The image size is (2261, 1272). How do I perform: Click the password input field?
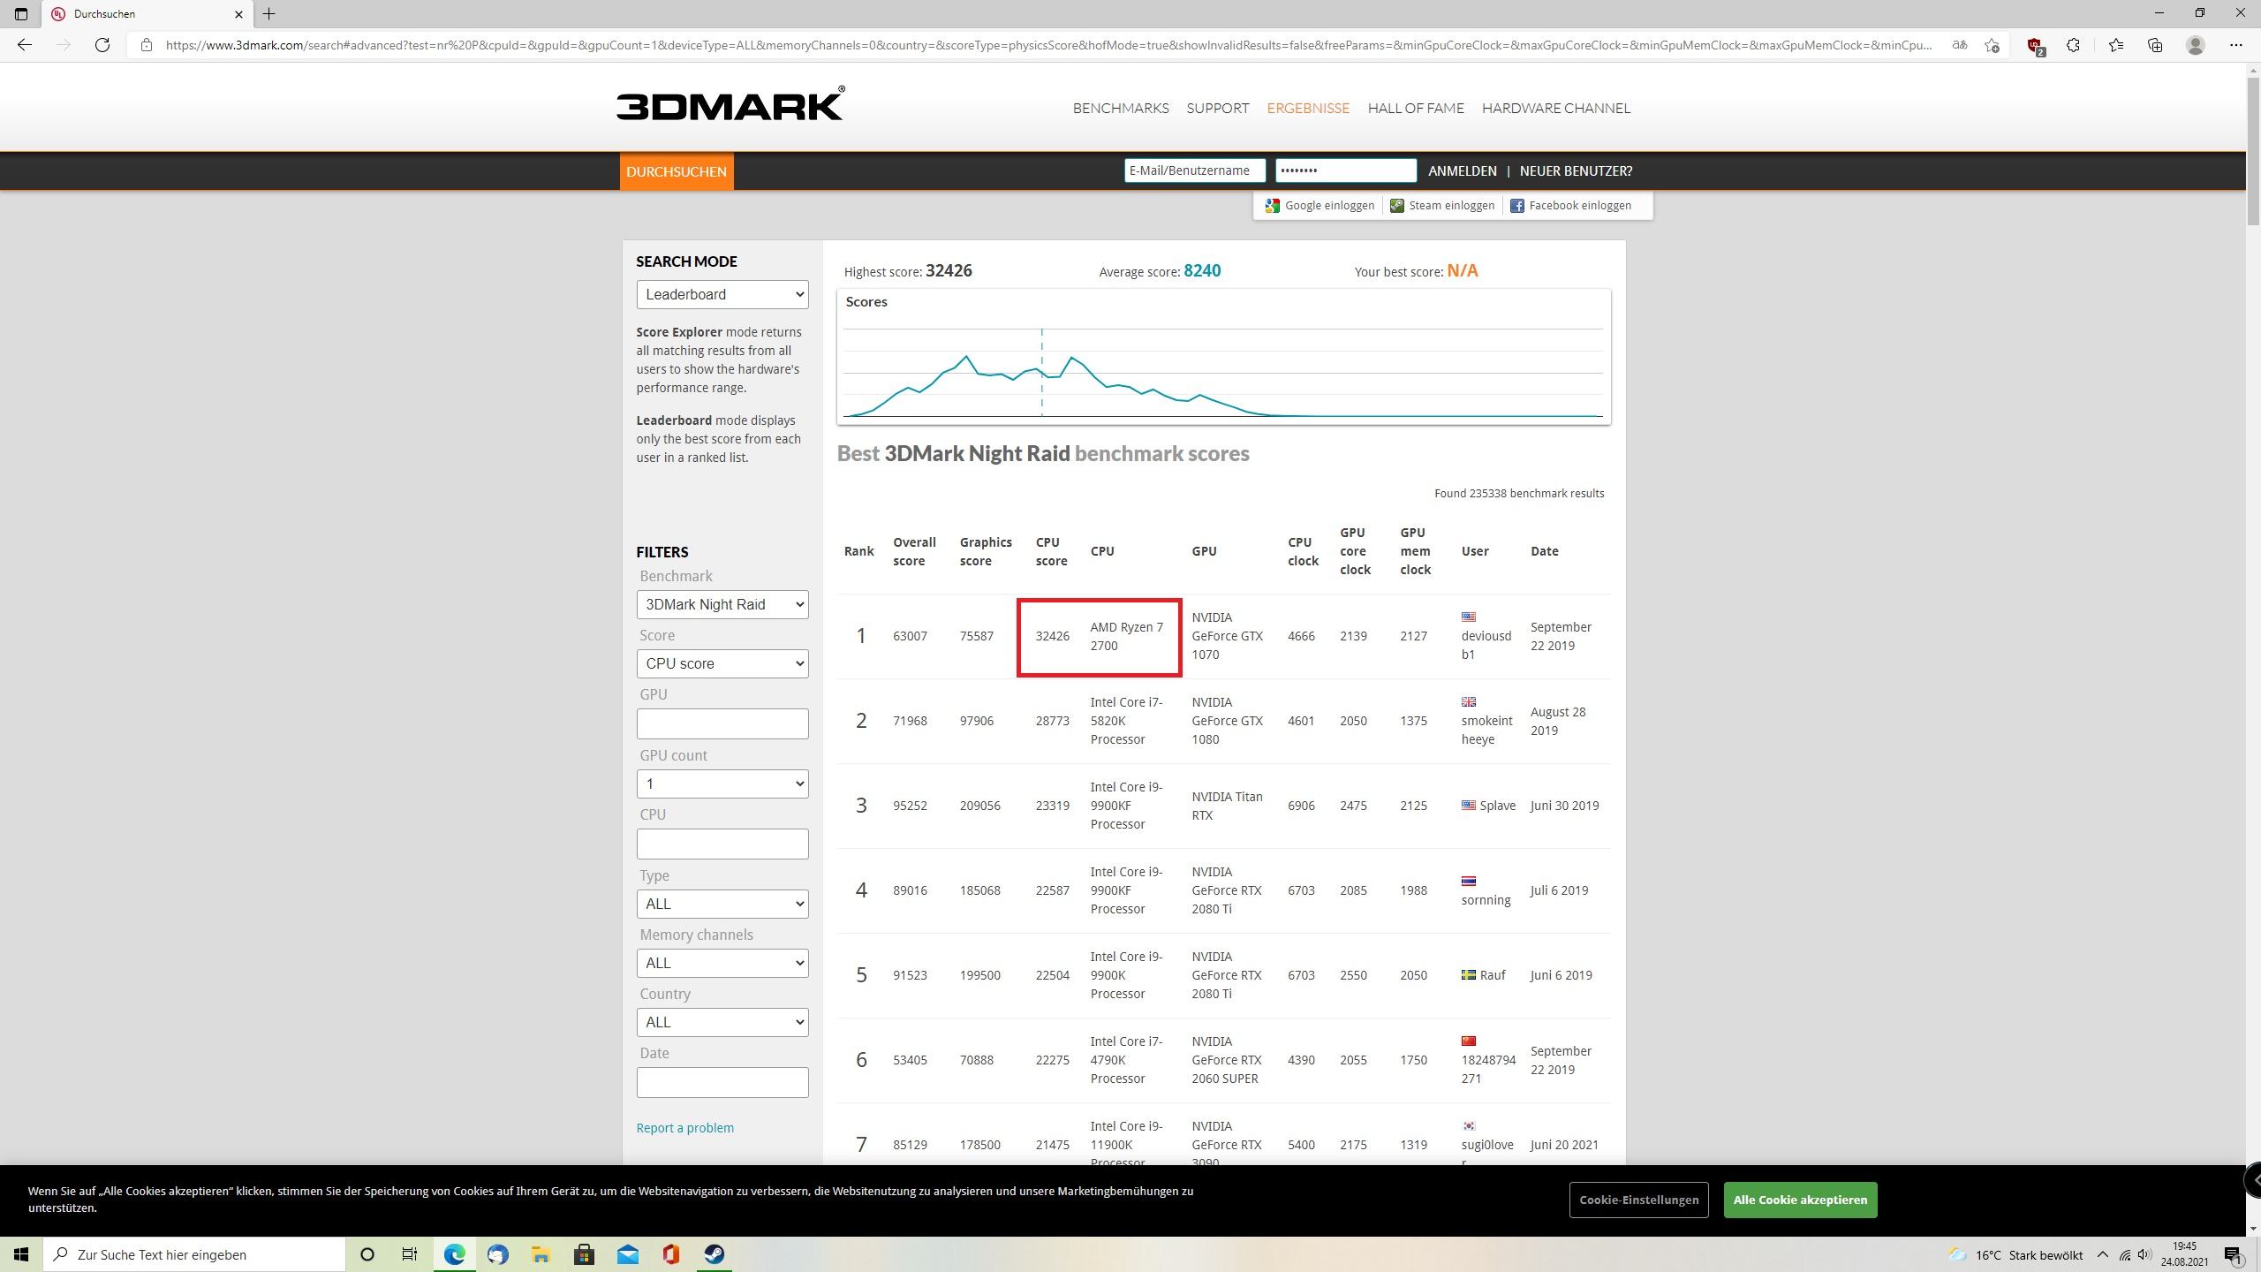coord(1346,170)
